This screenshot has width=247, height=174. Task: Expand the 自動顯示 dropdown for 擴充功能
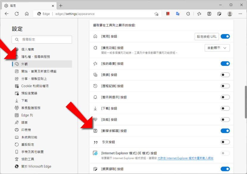point(217,48)
